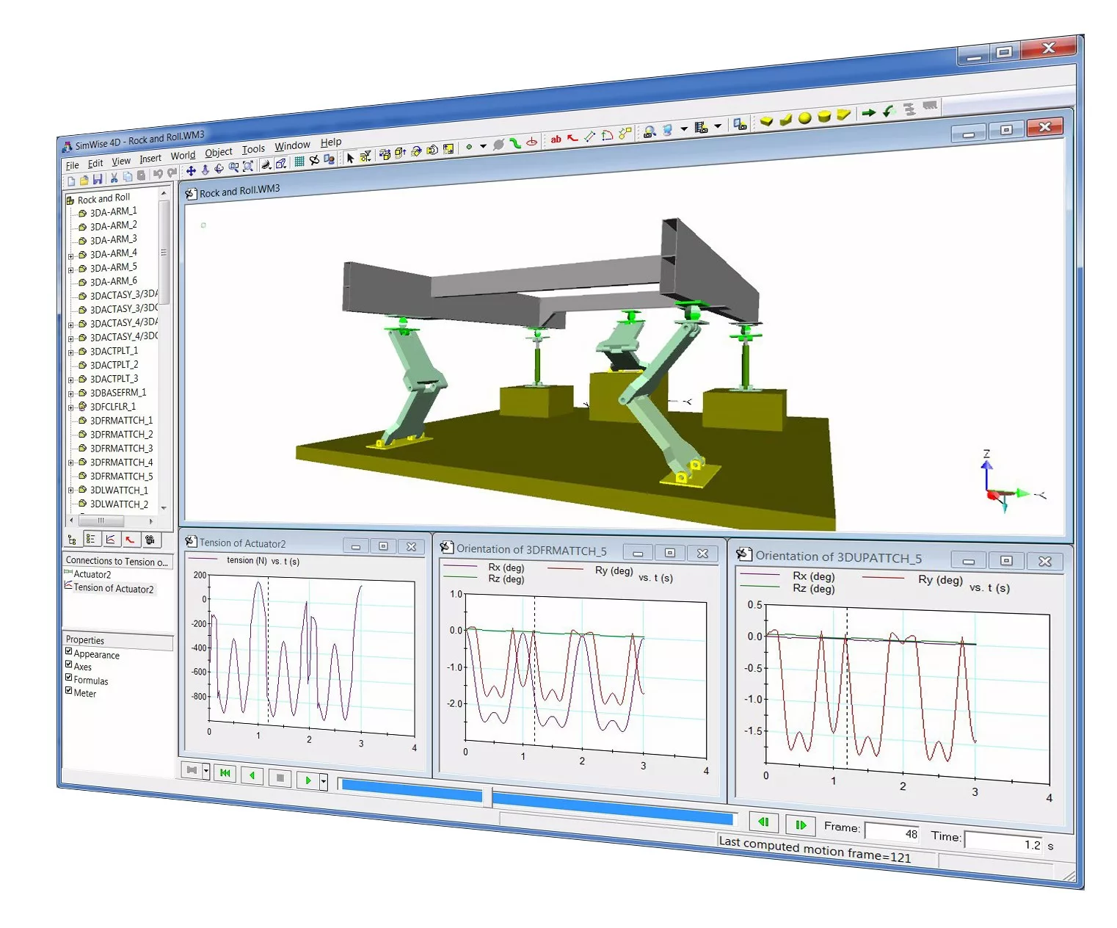Click inside the Frame number field
This screenshot has height=928, width=1117.
[890, 833]
